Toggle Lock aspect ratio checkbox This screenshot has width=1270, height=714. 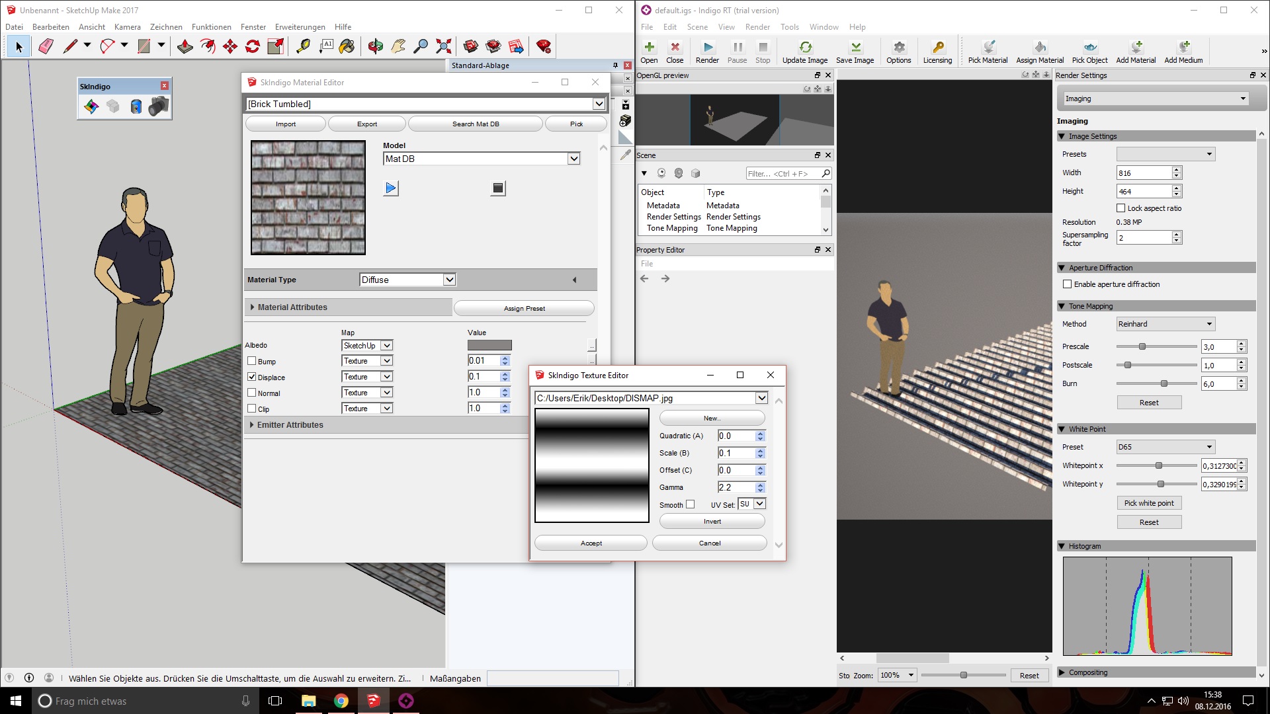1121,208
